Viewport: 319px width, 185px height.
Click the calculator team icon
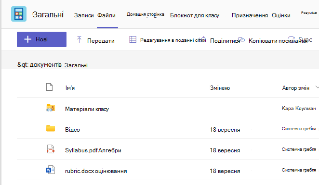coord(19,14)
